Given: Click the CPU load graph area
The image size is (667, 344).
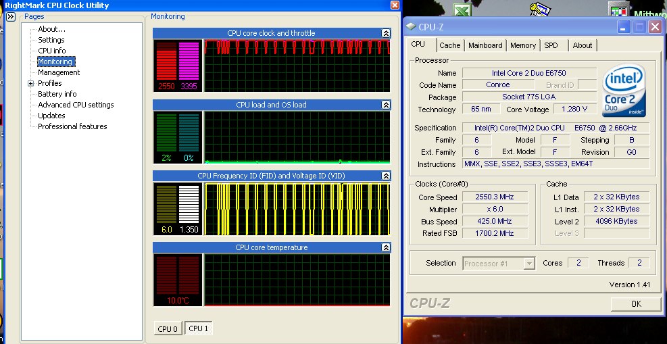Looking at the screenshot, I should (x=297, y=137).
